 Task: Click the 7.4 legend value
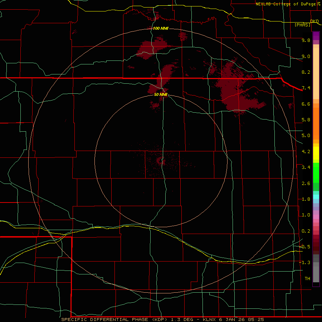(306, 88)
